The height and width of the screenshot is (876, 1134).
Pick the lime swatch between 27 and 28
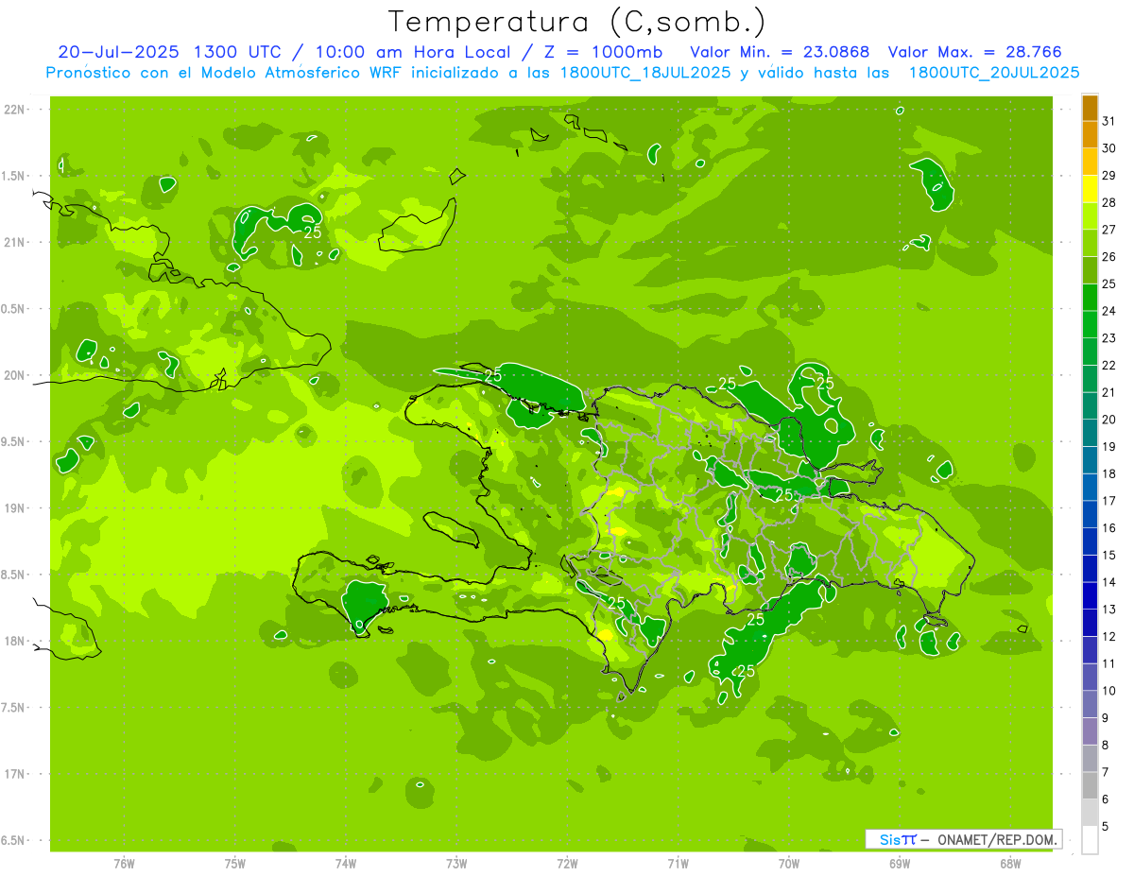pyautogui.click(x=1091, y=216)
